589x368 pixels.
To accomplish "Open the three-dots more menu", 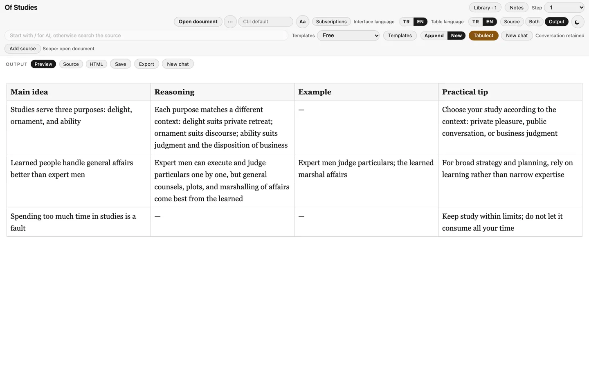I will [230, 22].
